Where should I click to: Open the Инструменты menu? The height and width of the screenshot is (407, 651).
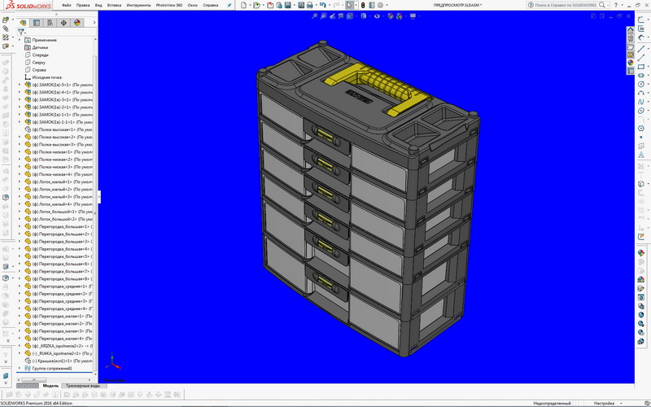[x=138, y=6]
